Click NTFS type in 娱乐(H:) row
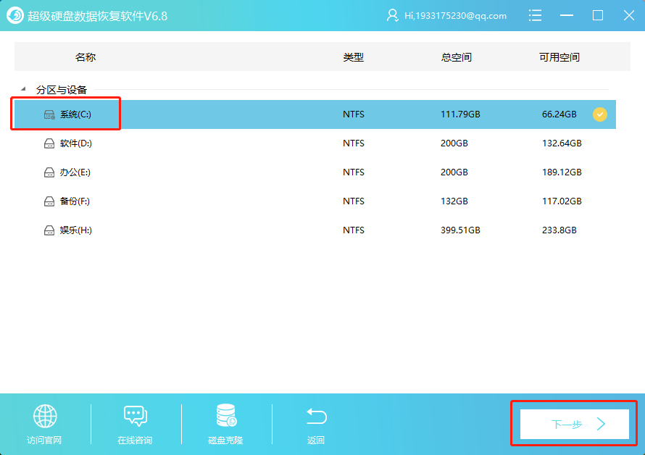Image resolution: width=645 pixels, height=455 pixels. [354, 230]
